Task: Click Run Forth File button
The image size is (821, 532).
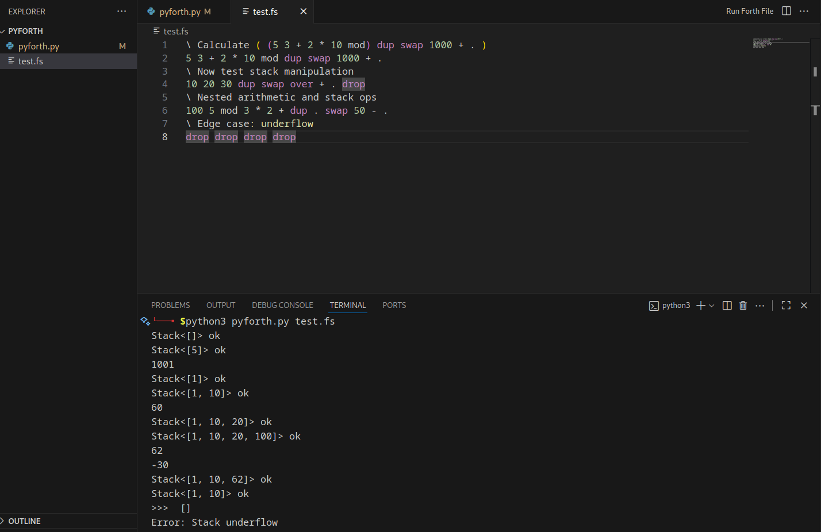Action: point(750,11)
